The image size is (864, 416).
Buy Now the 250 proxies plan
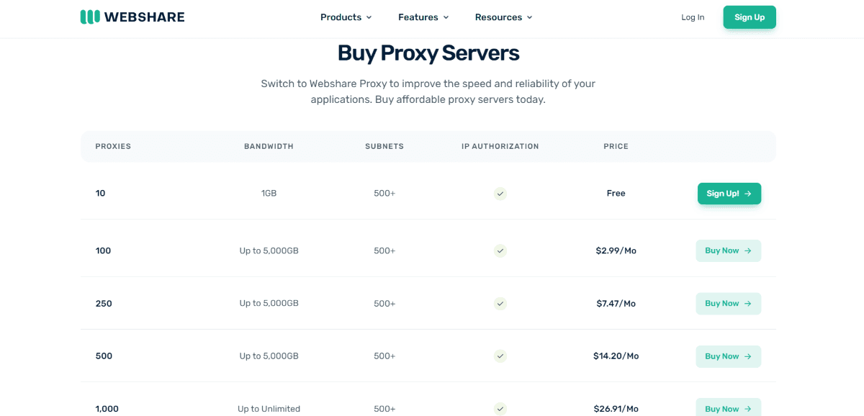(728, 304)
